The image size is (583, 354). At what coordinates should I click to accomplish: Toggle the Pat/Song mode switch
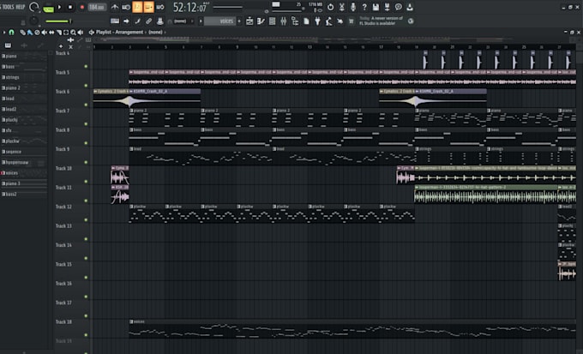pos(48,8)
